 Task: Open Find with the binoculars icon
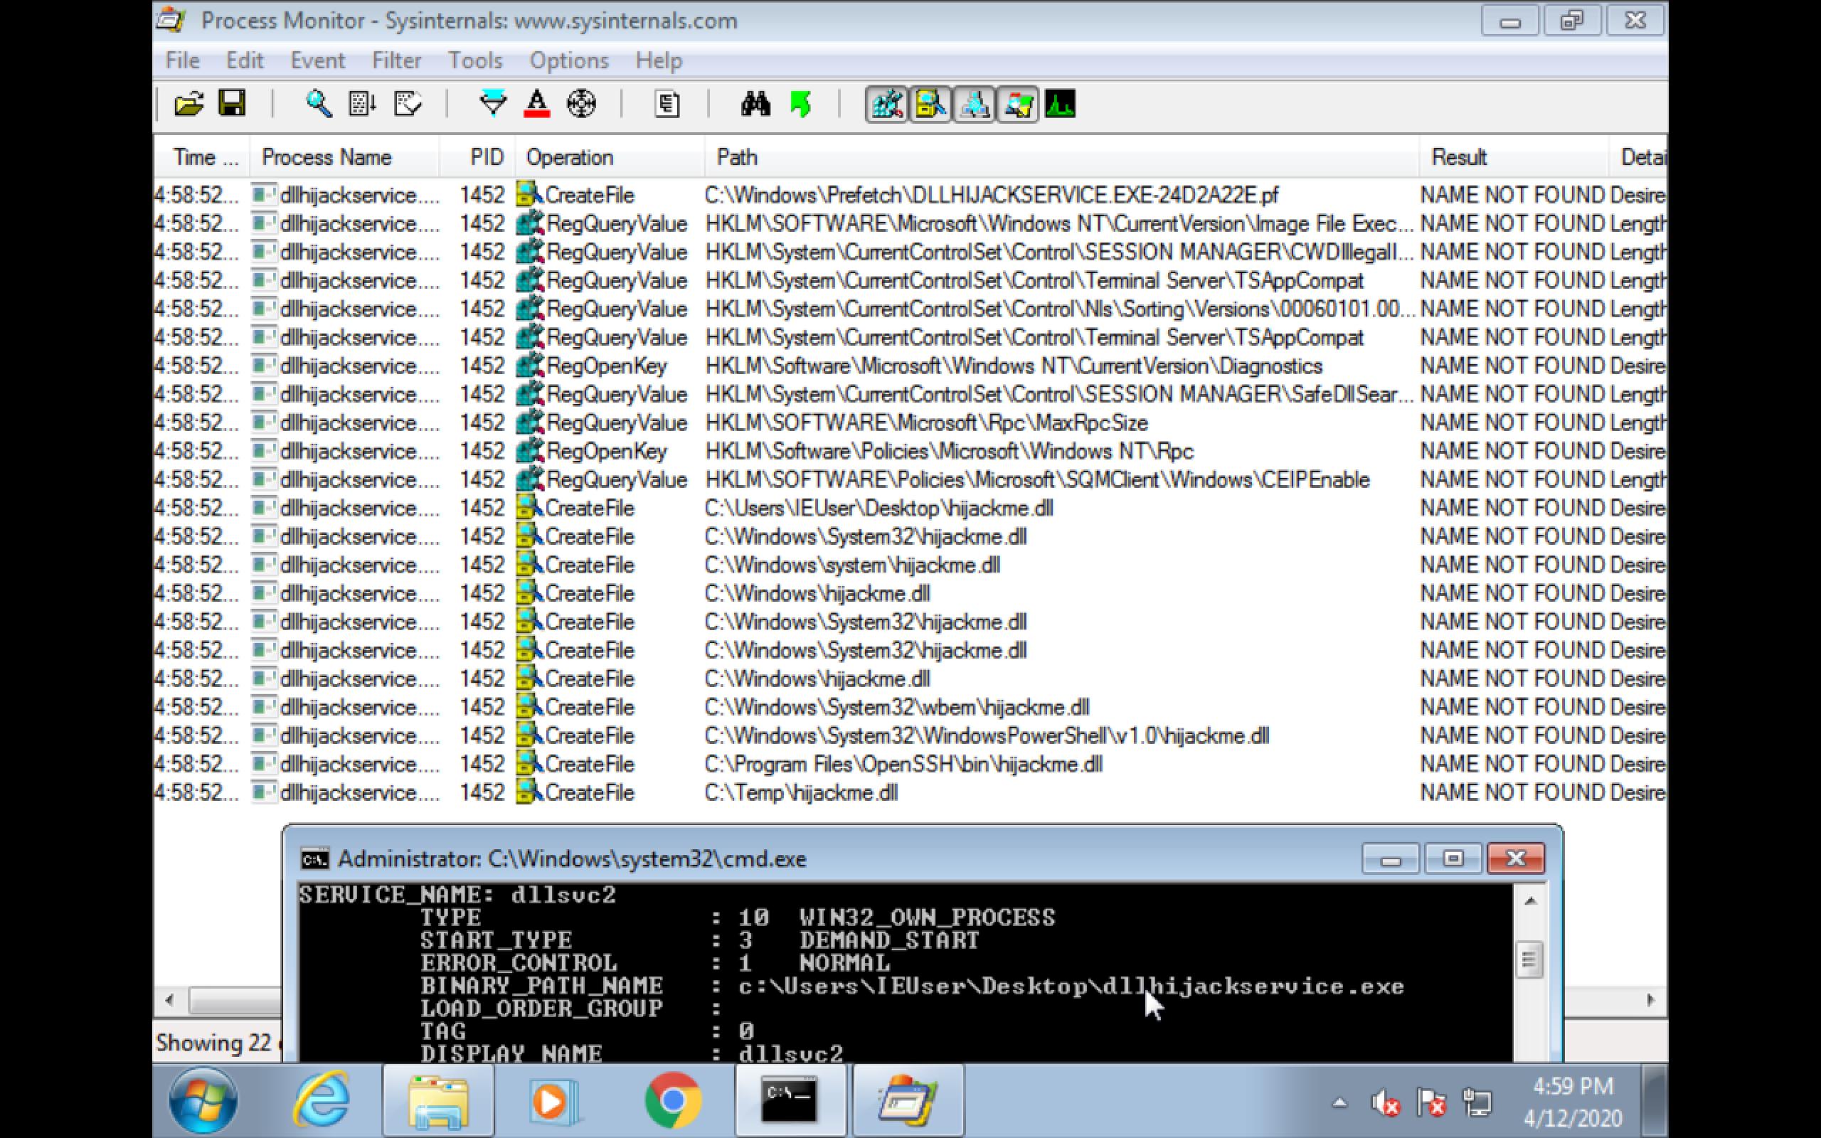[755, 104]
